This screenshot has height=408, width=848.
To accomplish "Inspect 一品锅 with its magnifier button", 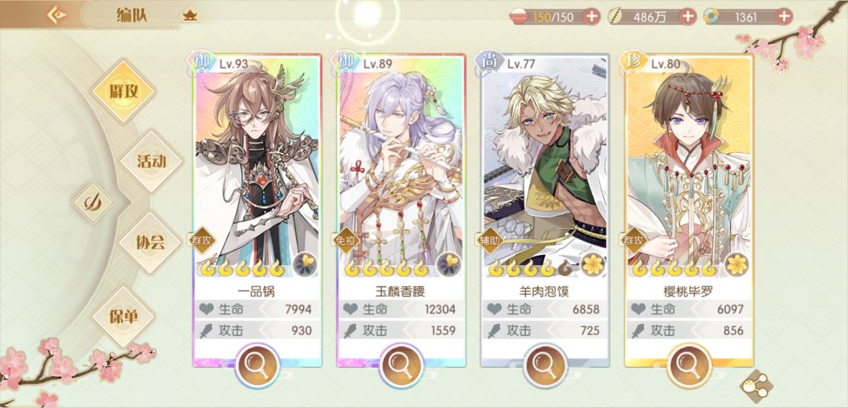I will click(258, 366).
